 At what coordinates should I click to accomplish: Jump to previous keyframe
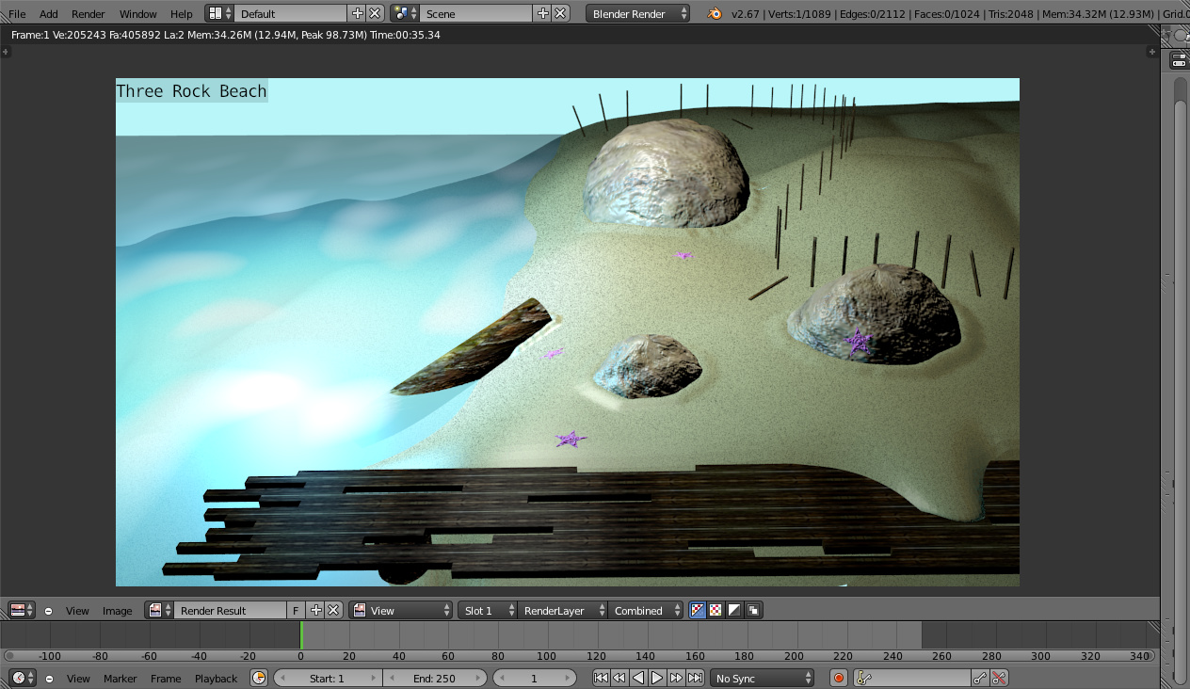pyautogui.click(x=619, y=678)
